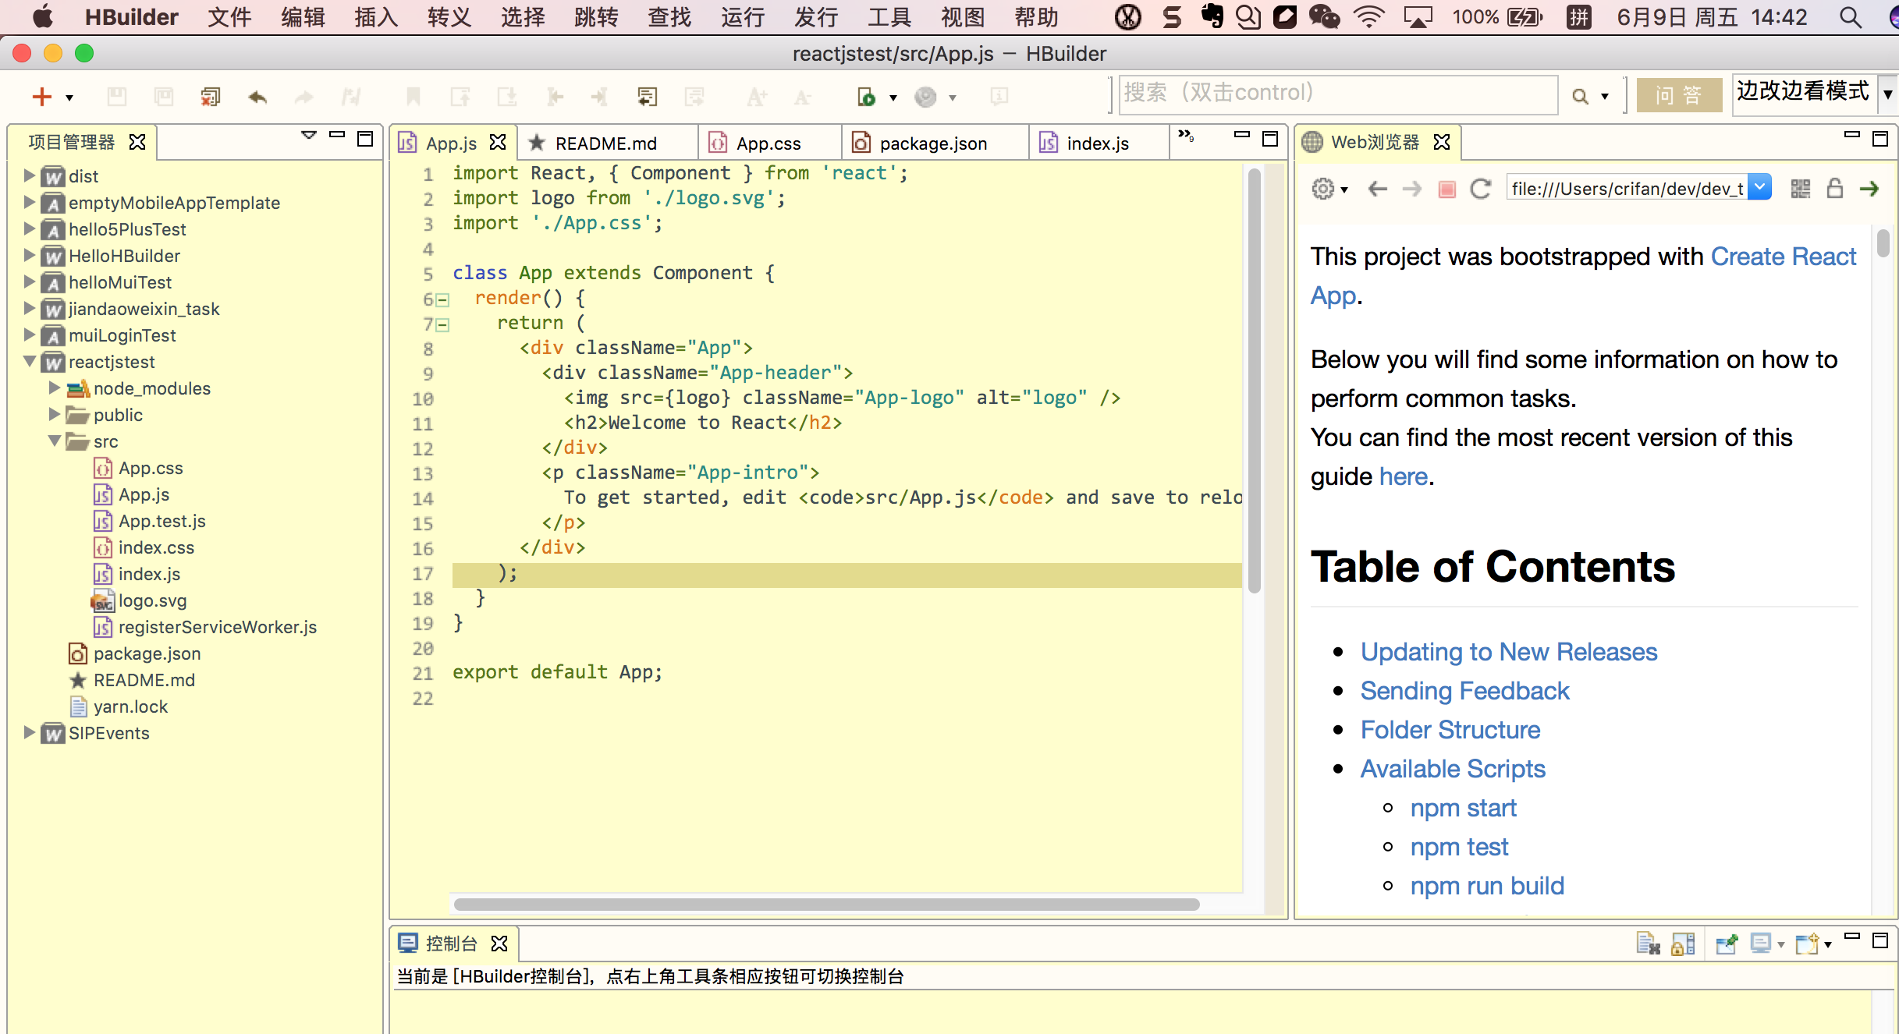Open the 运行 menu

tap(742, 17)
